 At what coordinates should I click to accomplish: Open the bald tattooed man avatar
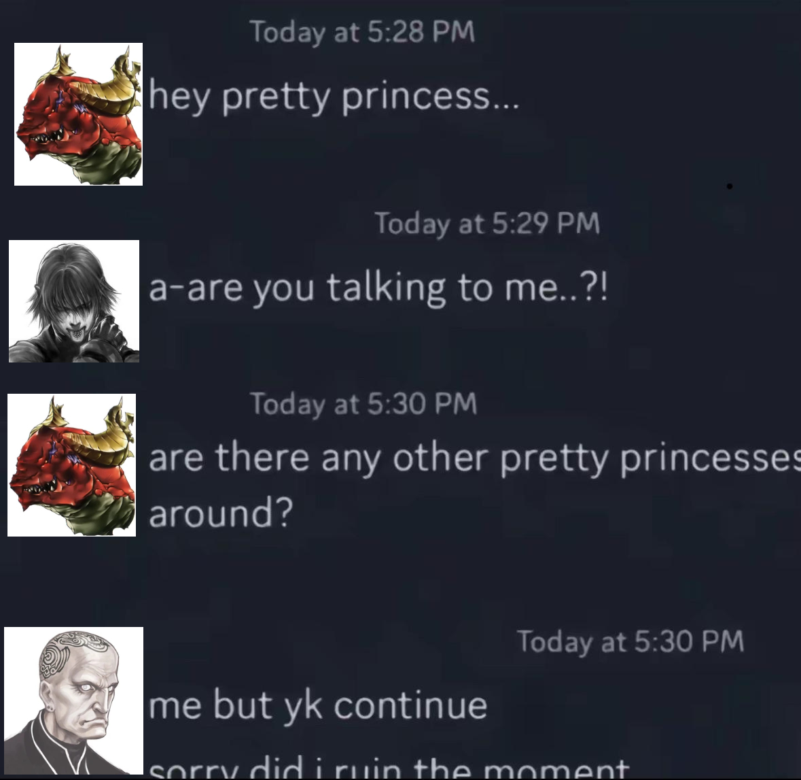[73, 700]
